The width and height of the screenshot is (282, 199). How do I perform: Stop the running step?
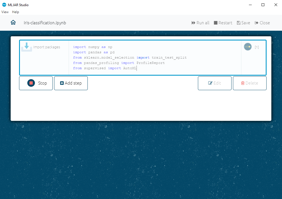point(36,83)
